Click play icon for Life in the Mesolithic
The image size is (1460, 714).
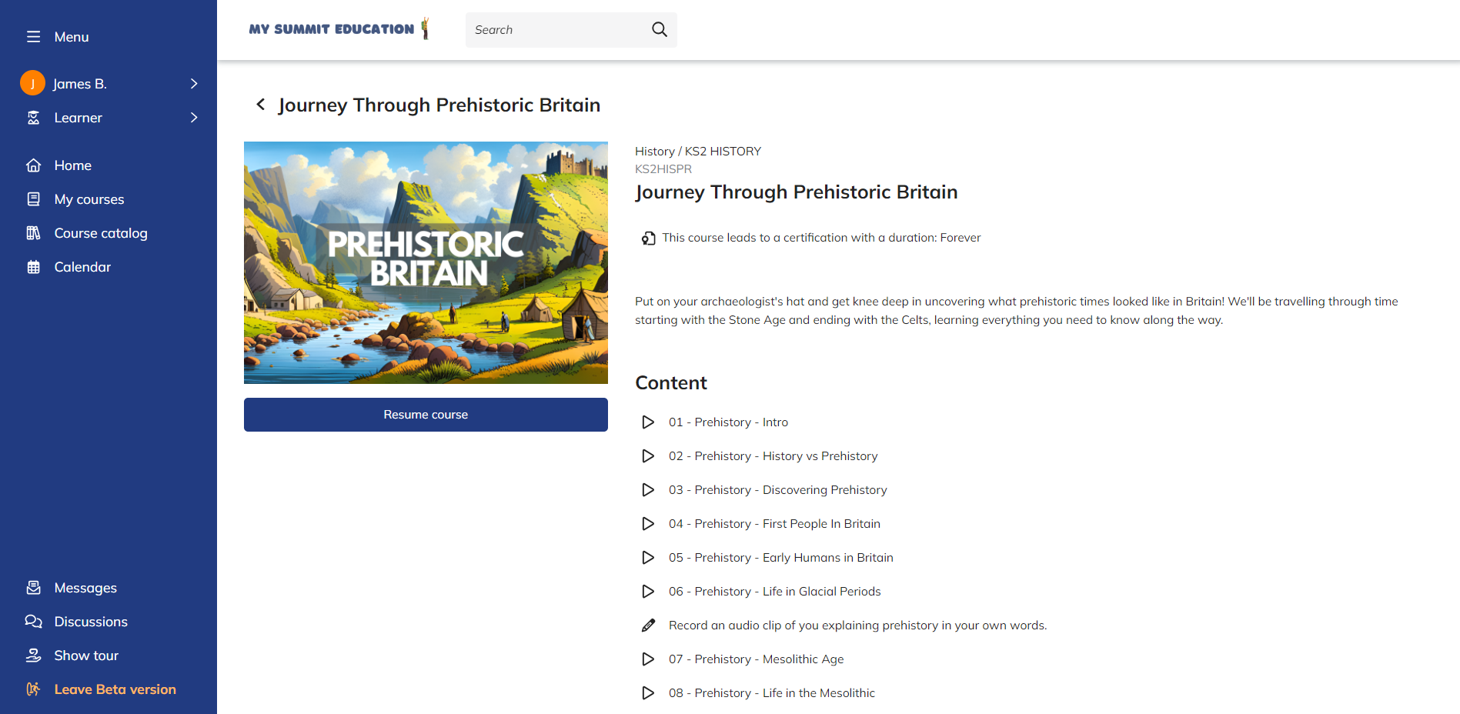click(x=648, y=693)
